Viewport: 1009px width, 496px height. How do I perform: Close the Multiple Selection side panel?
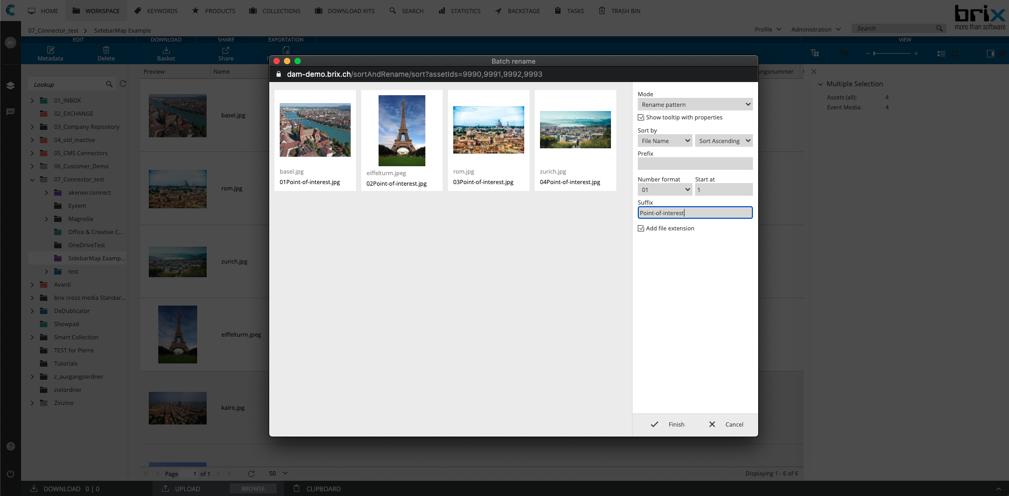coord(814,72)
